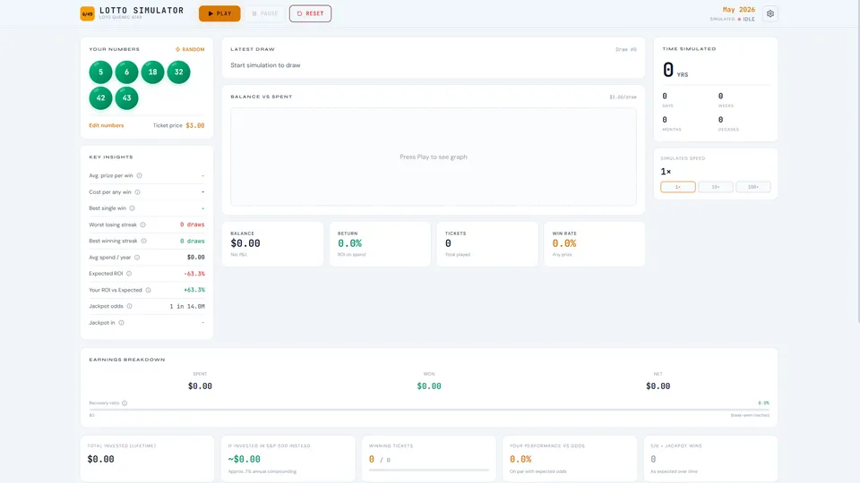Click the Return card 0.0% value
Screen dimensions: 860x483
coord(349,243)
